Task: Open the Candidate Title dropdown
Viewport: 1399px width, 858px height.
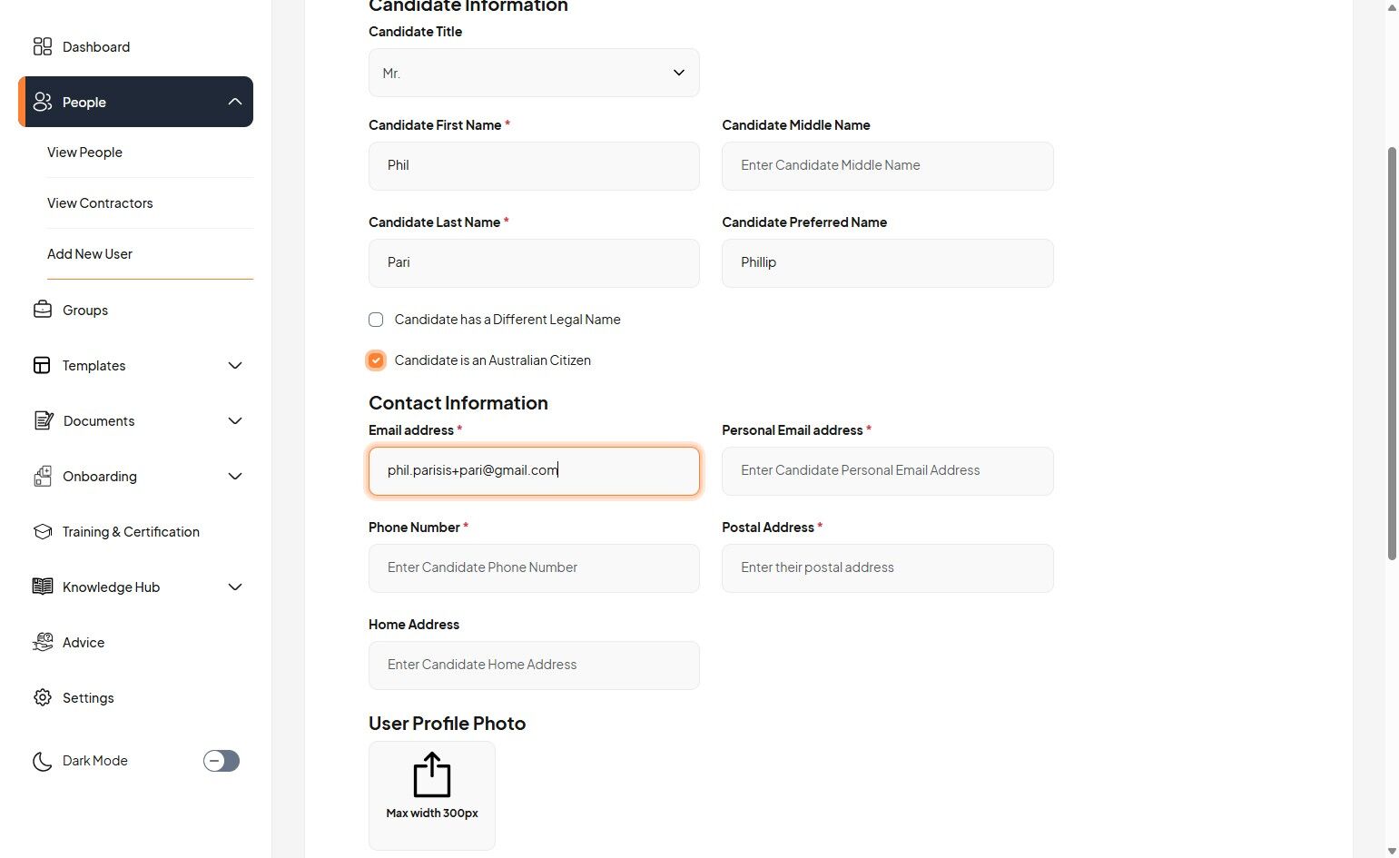Action: (534, 73)
